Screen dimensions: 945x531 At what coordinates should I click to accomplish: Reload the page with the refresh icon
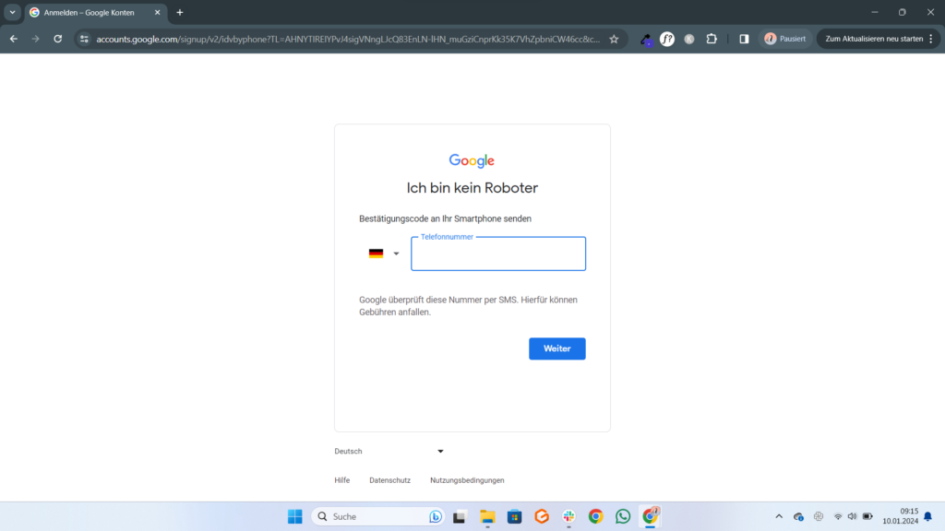pyautogui.click(x=58, y=39)
